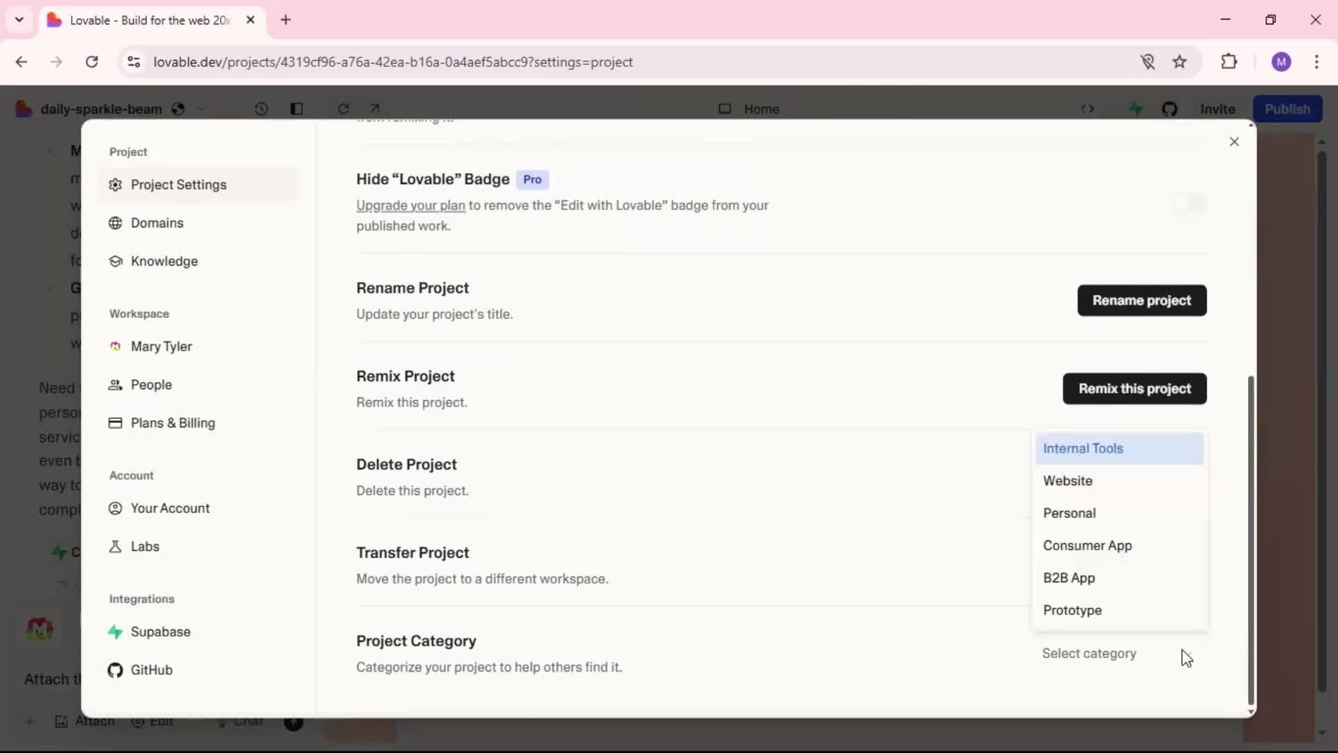Click the Rename project button
1338x753 pixels.
(x=1141, y=301)
